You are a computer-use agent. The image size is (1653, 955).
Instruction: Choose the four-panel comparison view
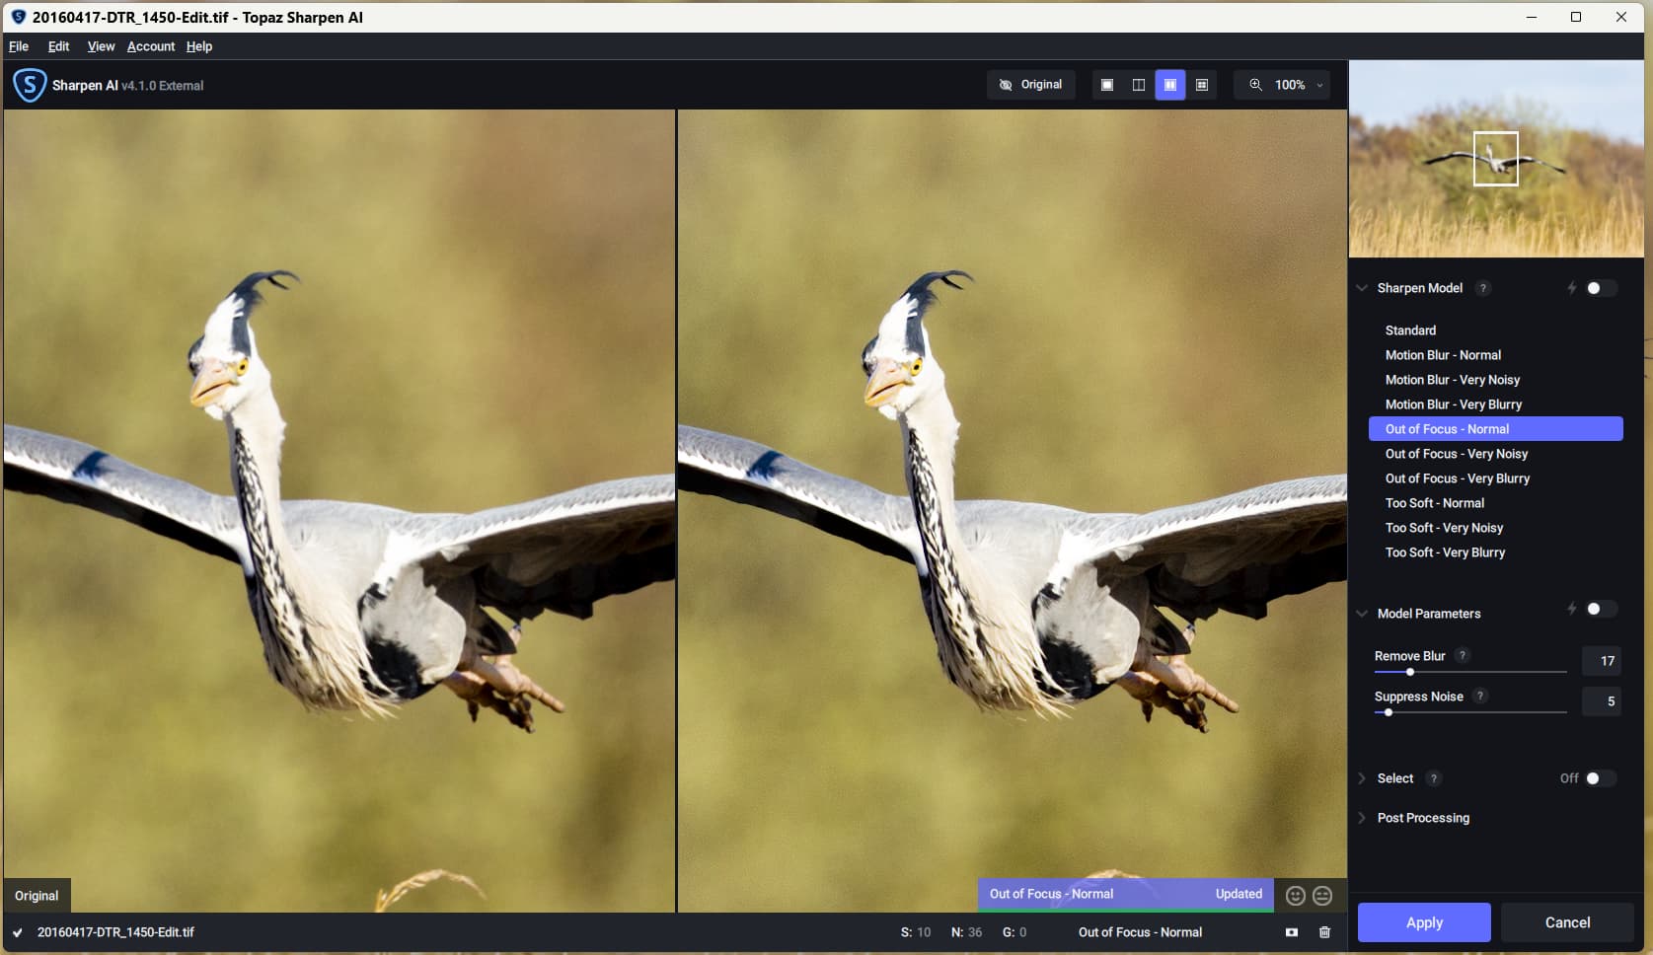click(1202, 85)
